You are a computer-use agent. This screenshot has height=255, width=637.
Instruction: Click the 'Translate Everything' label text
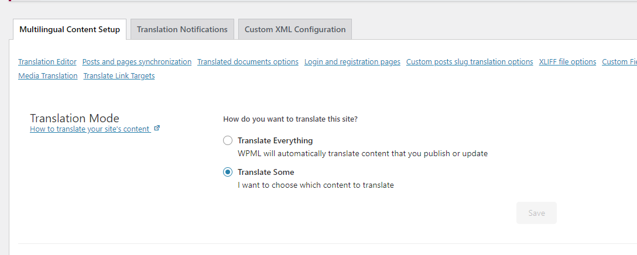tap(275, 140)
